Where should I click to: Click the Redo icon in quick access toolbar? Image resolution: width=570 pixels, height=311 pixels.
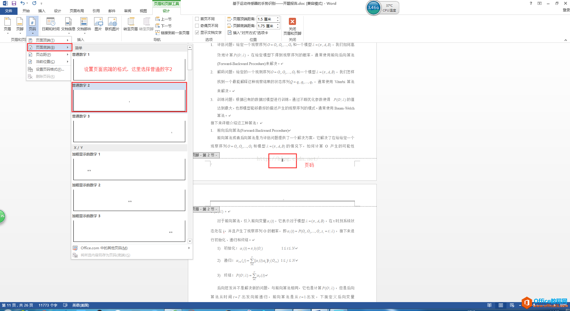pyautogui.click(x=34, y=3)
